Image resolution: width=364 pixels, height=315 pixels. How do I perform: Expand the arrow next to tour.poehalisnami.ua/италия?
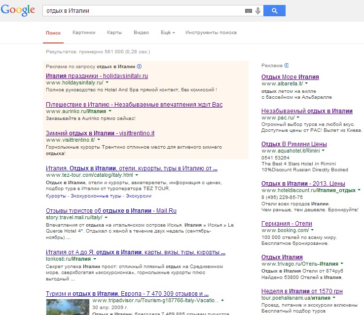334,298
